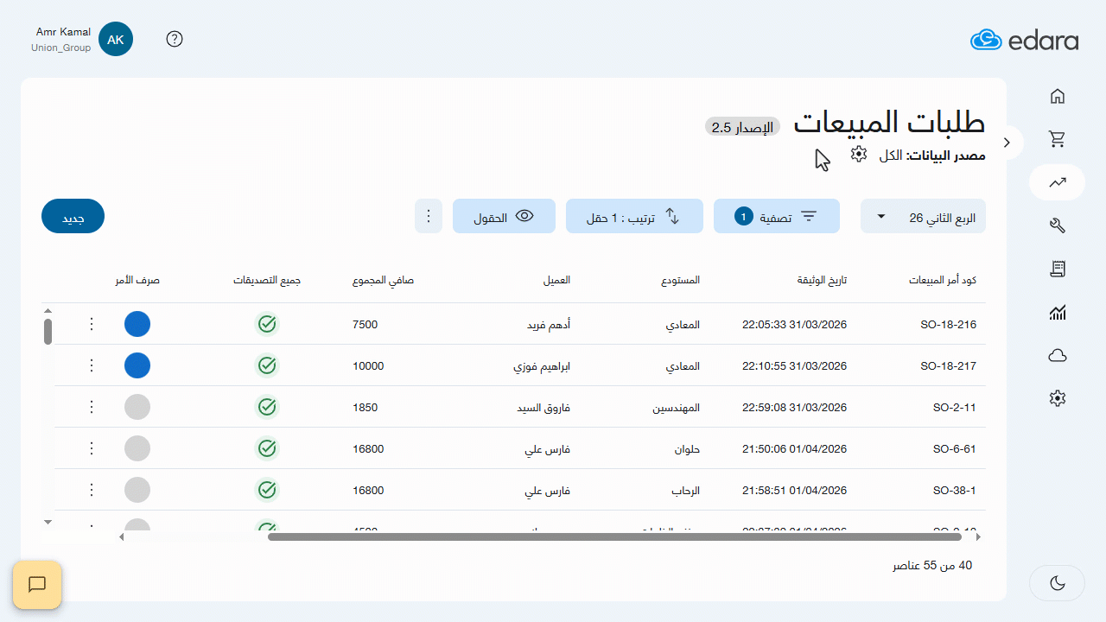1106x622 pixels.
Task: Open the wrench tools sidebar icon
Action: 1057,225
